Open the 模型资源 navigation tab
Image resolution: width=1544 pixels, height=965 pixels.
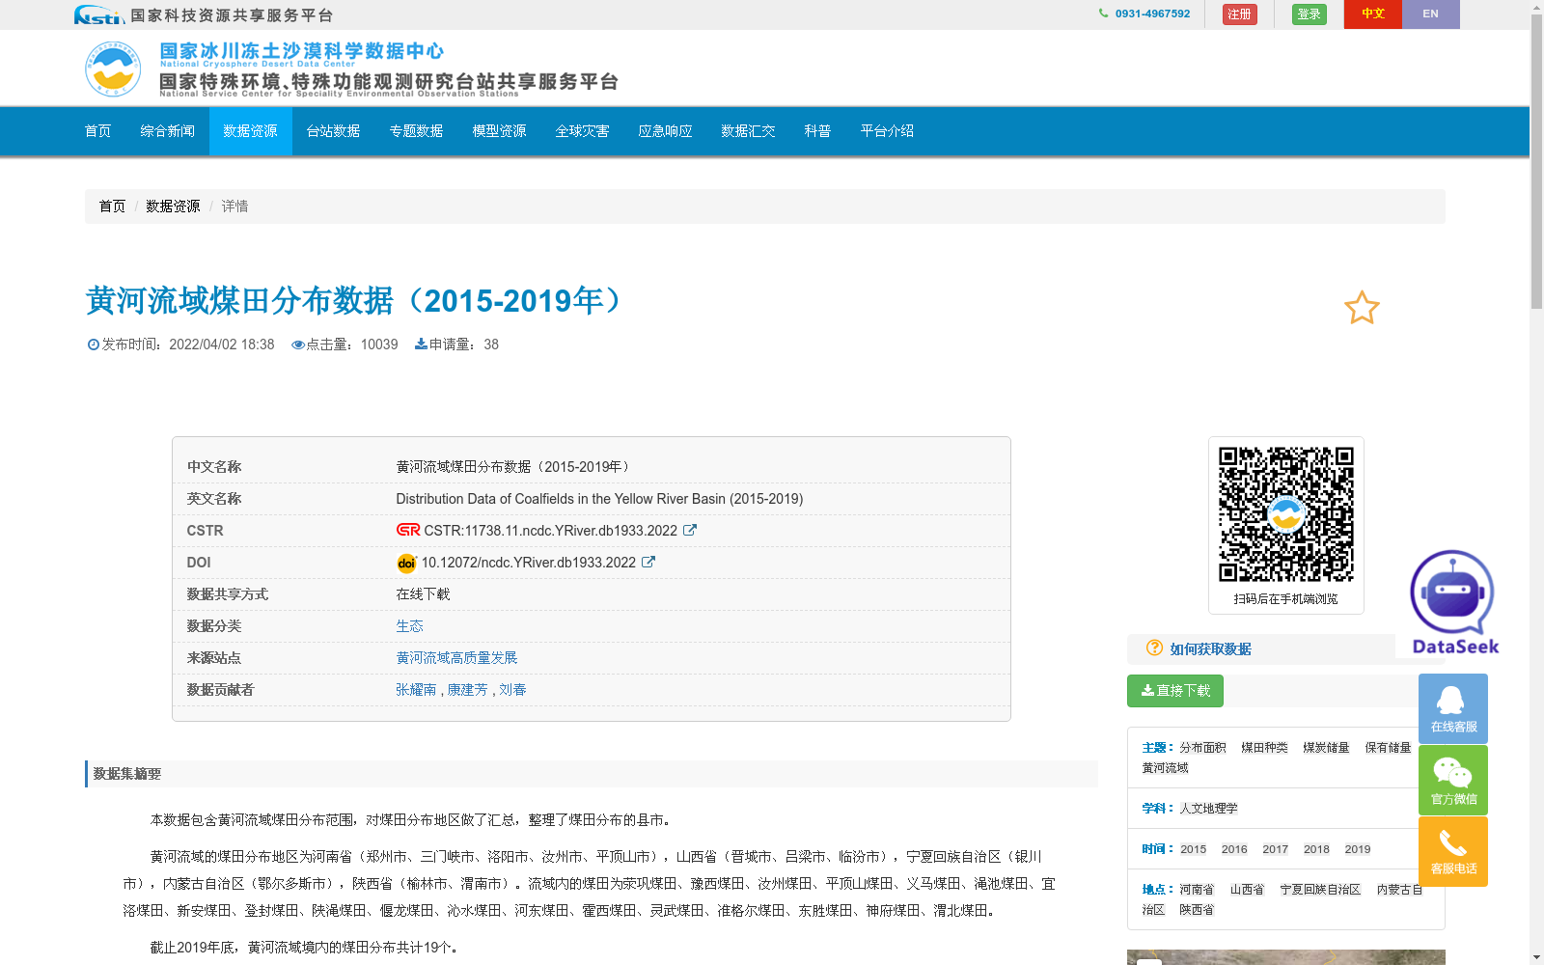[500, 131]
